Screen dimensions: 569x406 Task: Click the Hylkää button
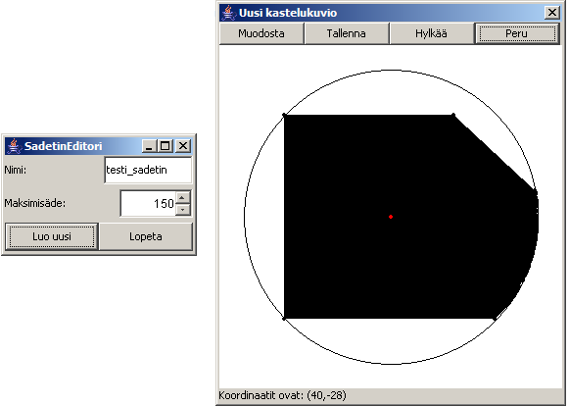coord(432,33)
